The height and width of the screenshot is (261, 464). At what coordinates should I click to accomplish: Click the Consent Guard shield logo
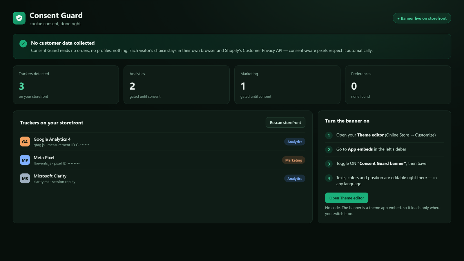(19, 18)
